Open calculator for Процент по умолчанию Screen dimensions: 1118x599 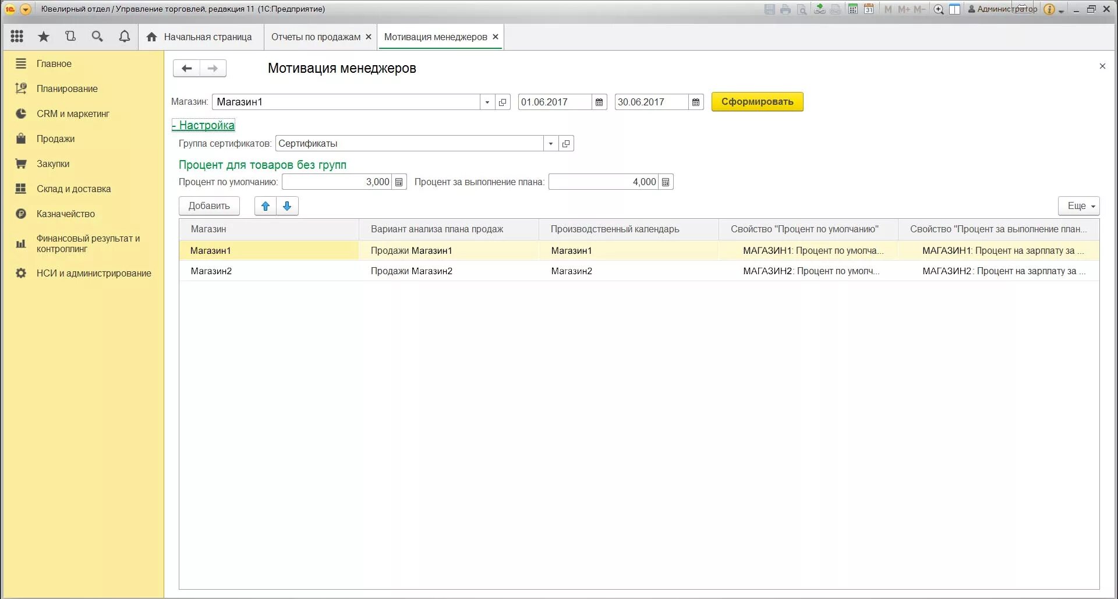click(x=399, y=182)
